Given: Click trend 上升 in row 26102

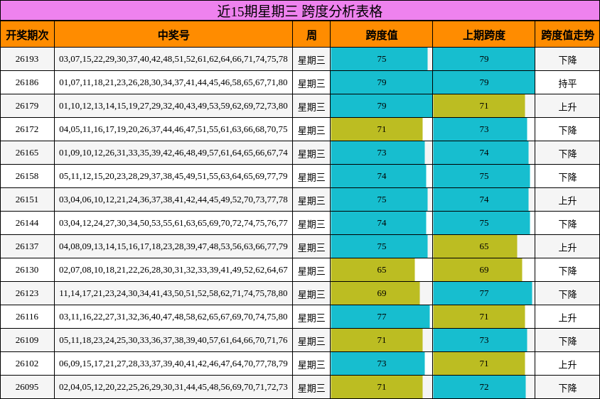Looking at the screenshot, I should 567,365.
